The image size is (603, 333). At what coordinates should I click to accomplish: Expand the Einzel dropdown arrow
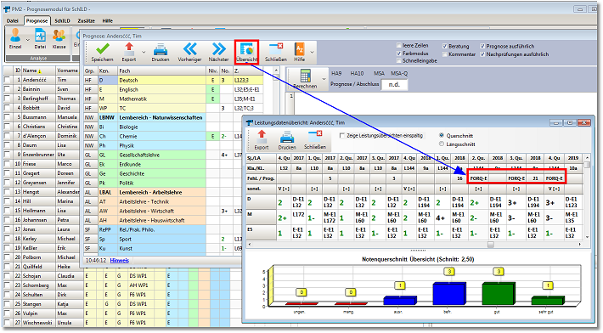tap(27, 40)
